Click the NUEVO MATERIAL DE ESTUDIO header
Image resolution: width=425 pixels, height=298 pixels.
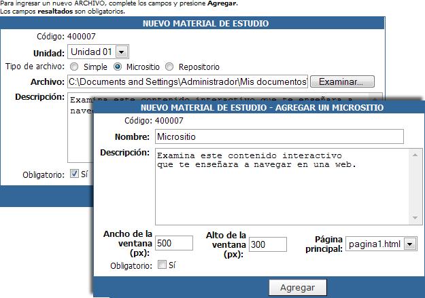click(206, 23)
